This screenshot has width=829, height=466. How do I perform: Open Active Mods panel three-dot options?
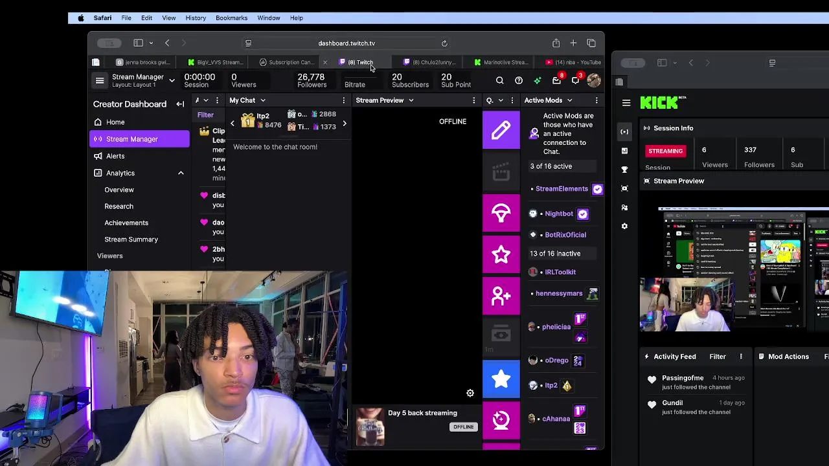pyautogui.click(x=596, y=100)
